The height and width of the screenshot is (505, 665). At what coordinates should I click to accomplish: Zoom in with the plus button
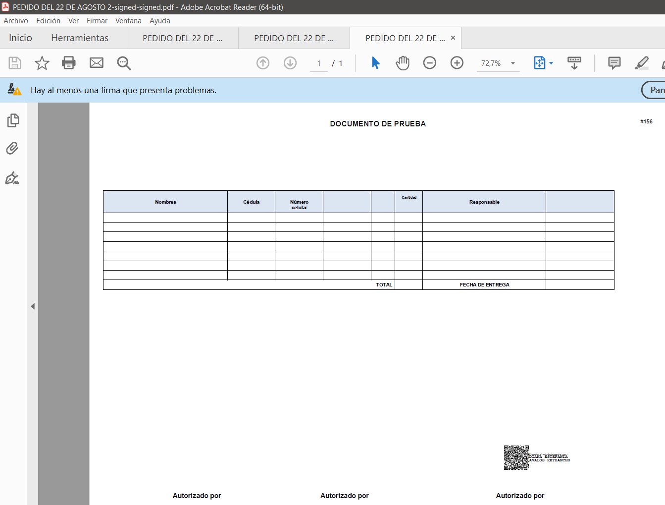pos(457,63)
